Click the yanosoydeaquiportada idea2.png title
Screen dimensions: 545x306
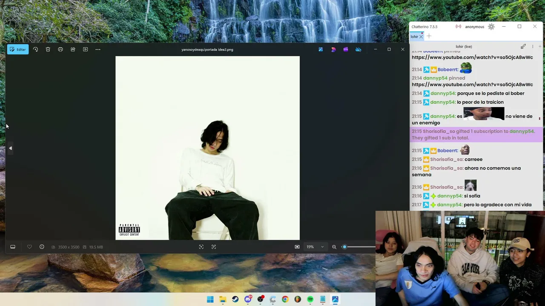click(207, 49)
